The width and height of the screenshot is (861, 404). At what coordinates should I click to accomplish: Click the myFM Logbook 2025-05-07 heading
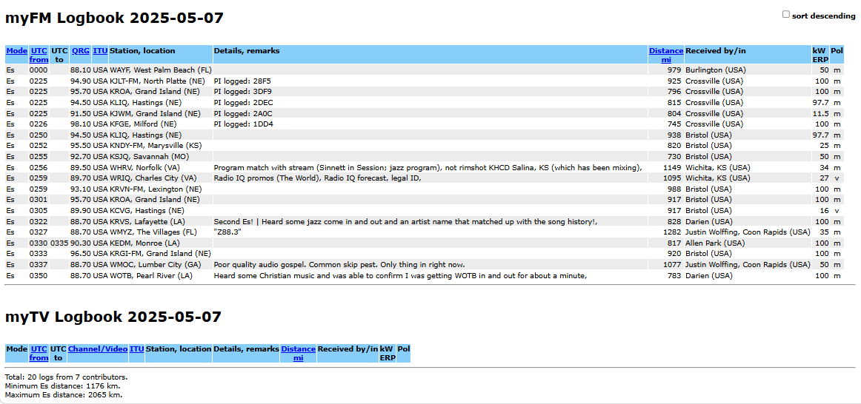tap(114, 18)
